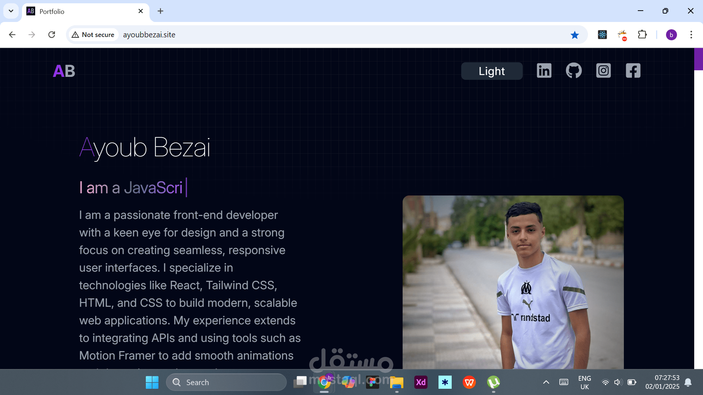The height and width of the screenshot is (395, 703).
Task: Open Chrome three-dot menu
Action: (691, 35)
